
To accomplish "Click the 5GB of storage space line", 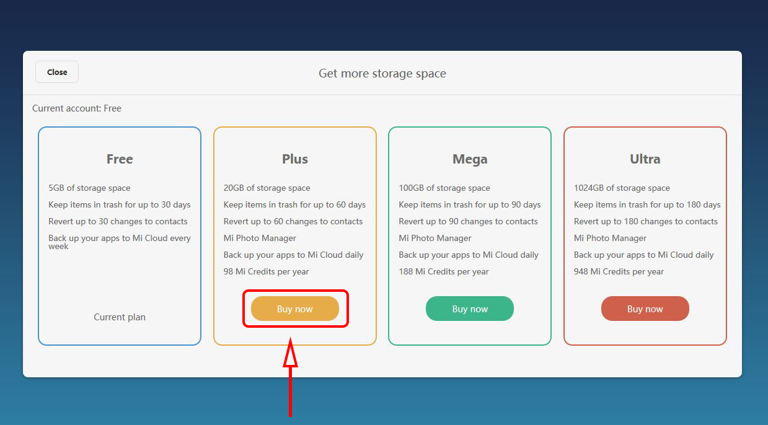I will [89, 188].
